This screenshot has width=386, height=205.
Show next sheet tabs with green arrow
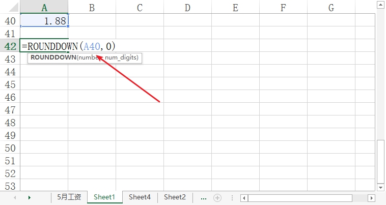pos(30,197)
